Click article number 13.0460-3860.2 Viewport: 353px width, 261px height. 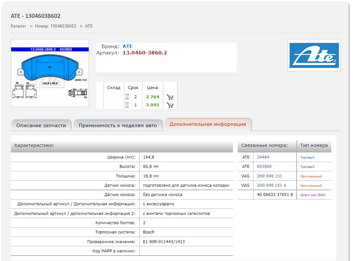tap(145, 53)
